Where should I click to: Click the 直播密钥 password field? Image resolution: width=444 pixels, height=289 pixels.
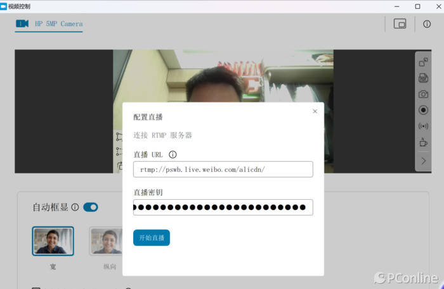(223, 207)
